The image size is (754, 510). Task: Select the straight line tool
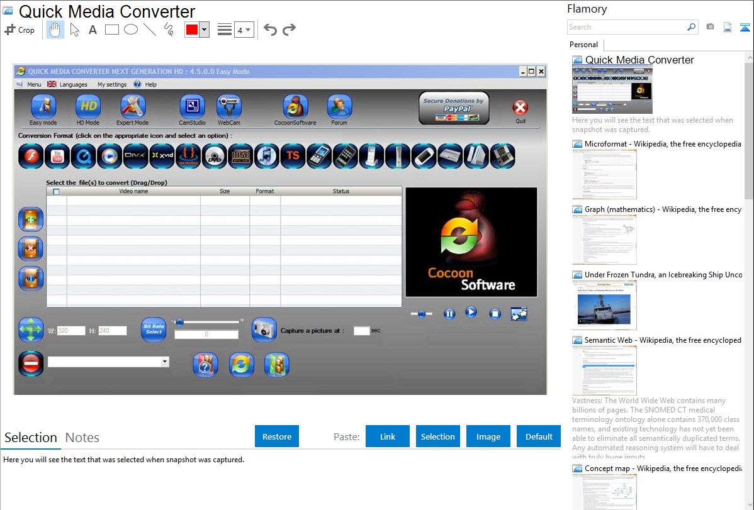[150, 30]
